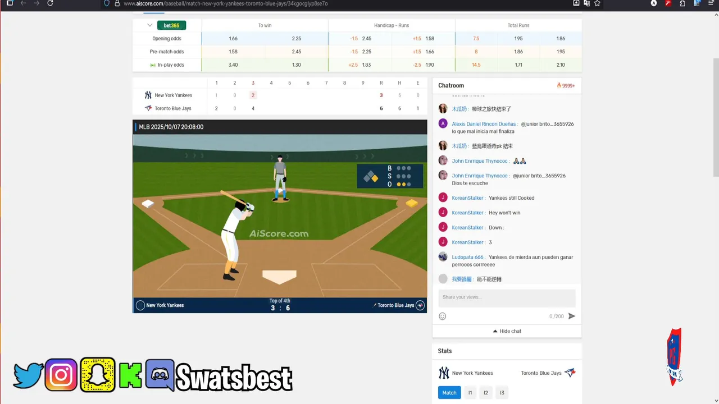Click username Ludopata 666 in chat
Image resolution: width=719 pixels, height=404 pixels.
click(x=468, y=257)
